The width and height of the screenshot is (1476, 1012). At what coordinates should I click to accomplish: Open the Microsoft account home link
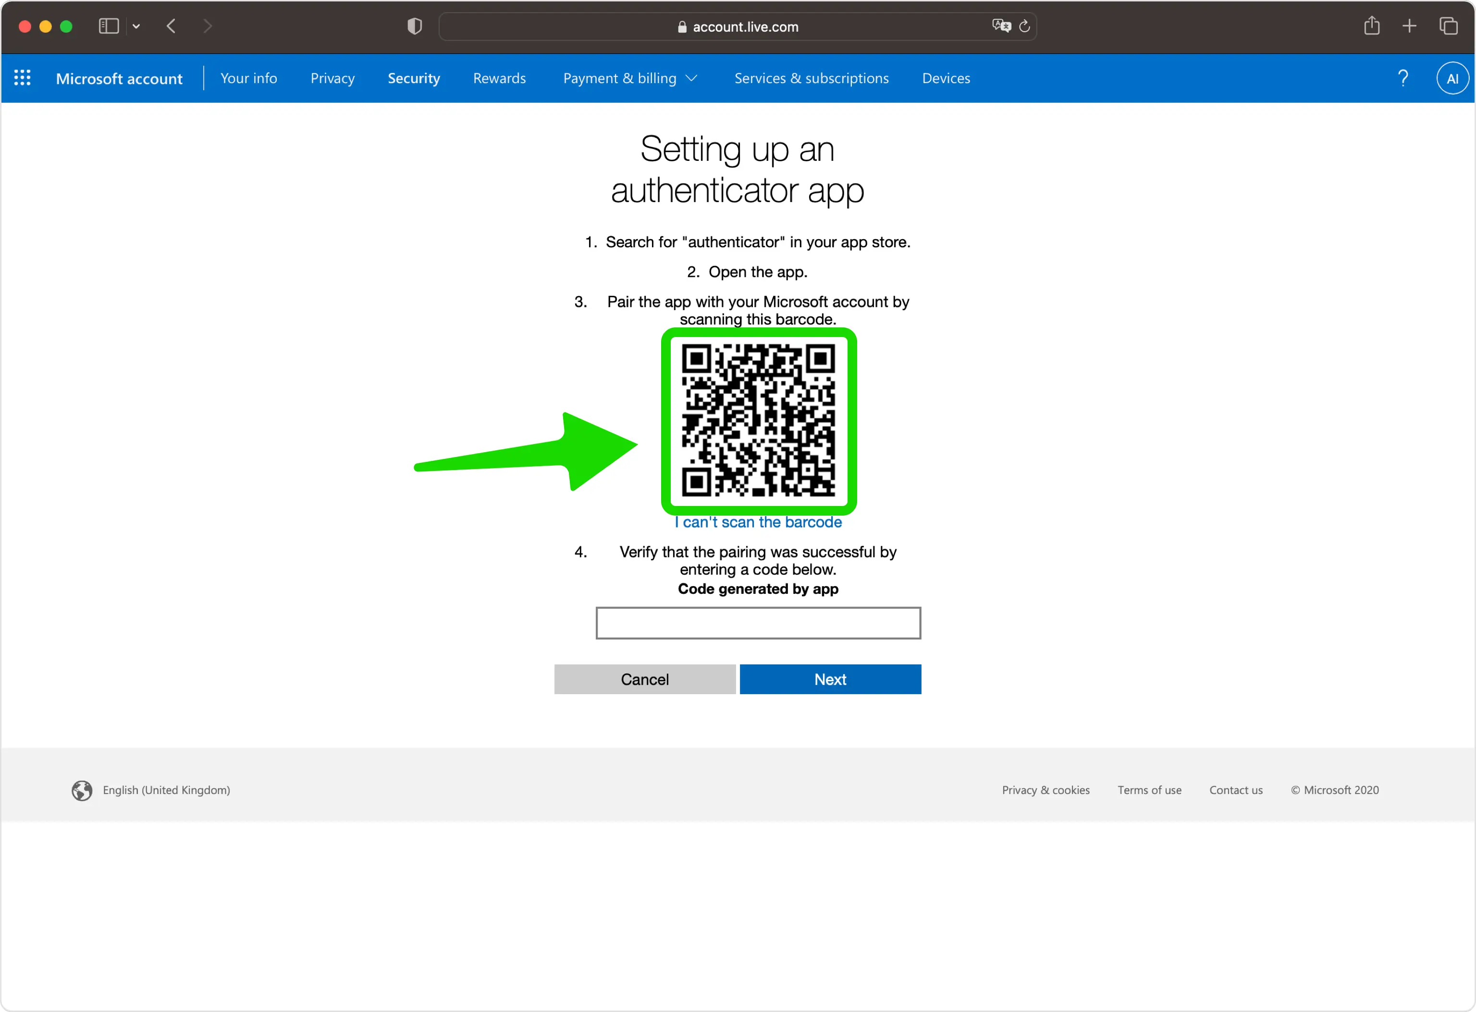coord(120,78)
